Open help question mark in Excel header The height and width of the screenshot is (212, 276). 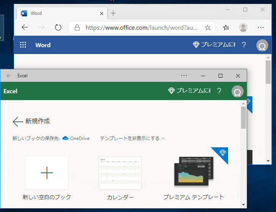pyautogui.click(x=219, y=91)
